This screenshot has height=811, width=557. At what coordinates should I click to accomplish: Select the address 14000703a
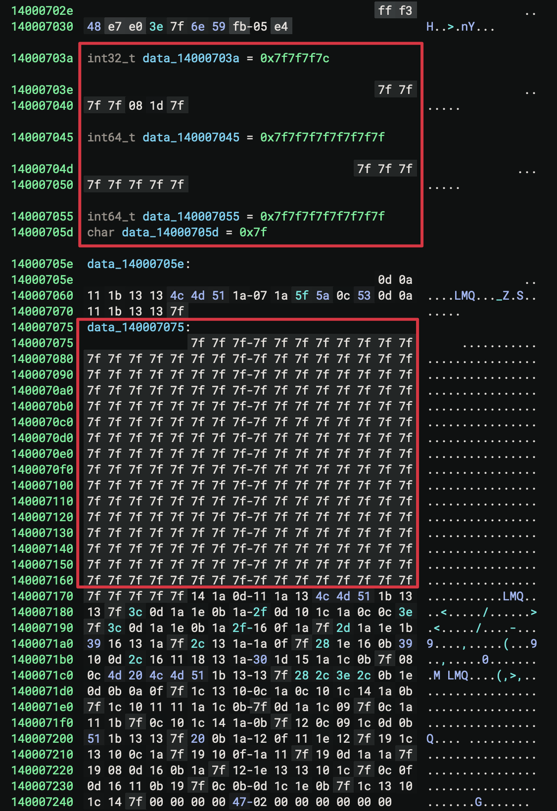pyautogui.click(x=42, y=58)
